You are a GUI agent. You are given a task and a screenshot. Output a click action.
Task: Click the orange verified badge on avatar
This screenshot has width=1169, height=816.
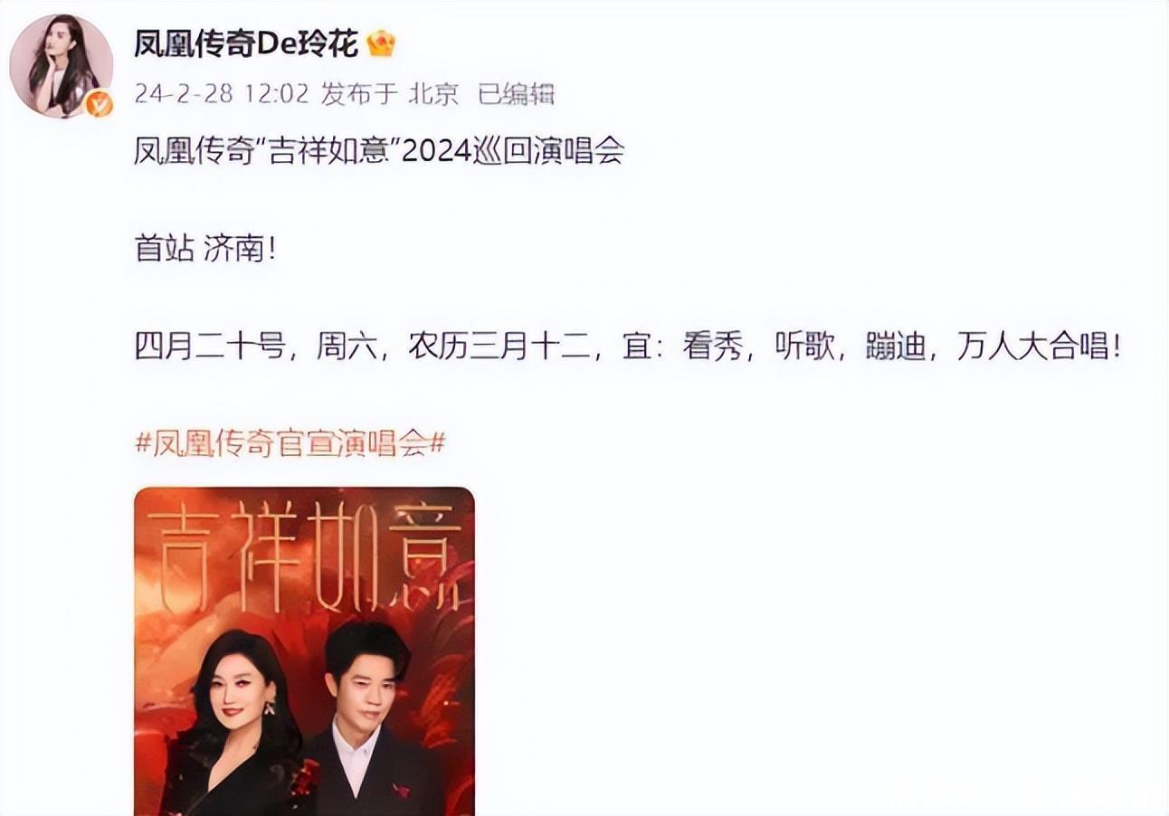tap(99, 105)
